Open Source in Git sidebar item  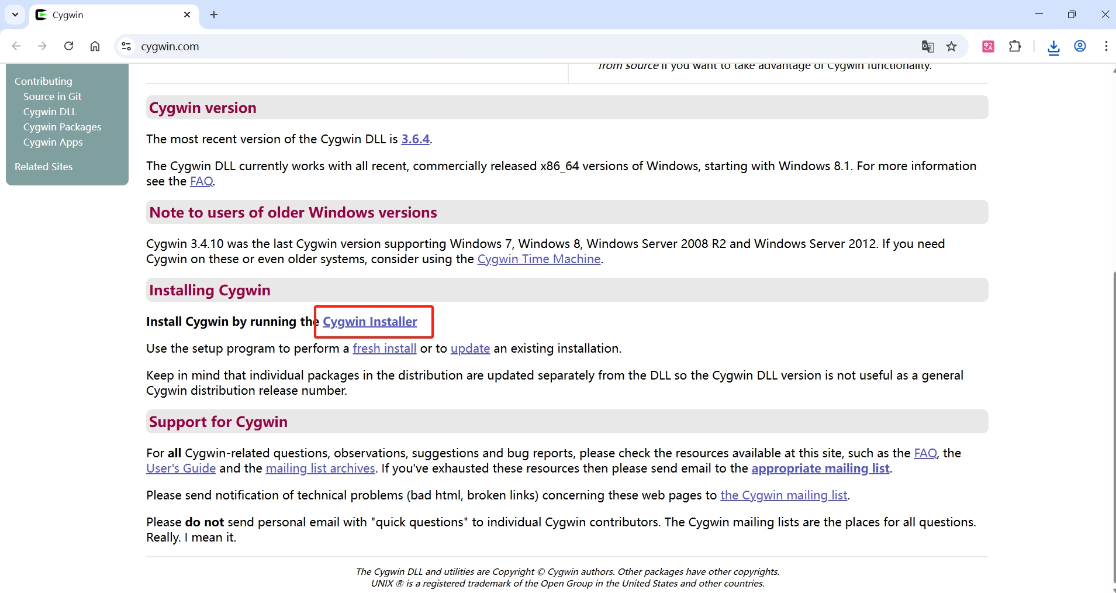[52, 96]
